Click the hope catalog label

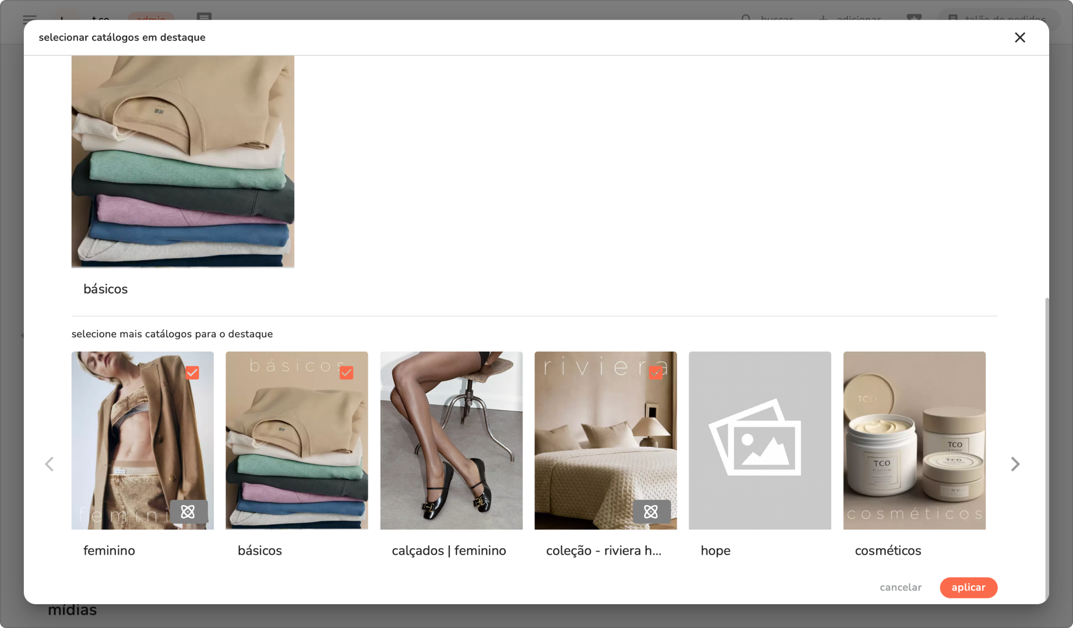coord(715,551)
